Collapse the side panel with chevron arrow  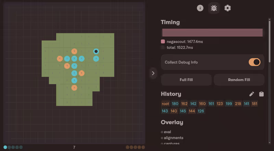tap(153, 73)
